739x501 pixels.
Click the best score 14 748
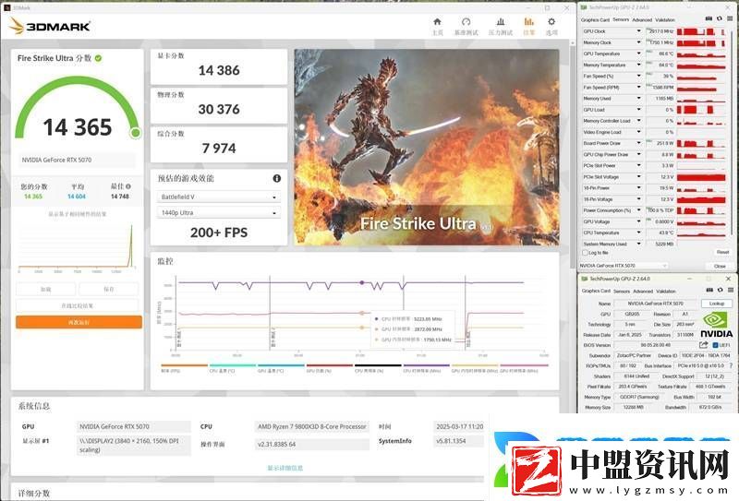pyautogui.click(x=120, y=197)
